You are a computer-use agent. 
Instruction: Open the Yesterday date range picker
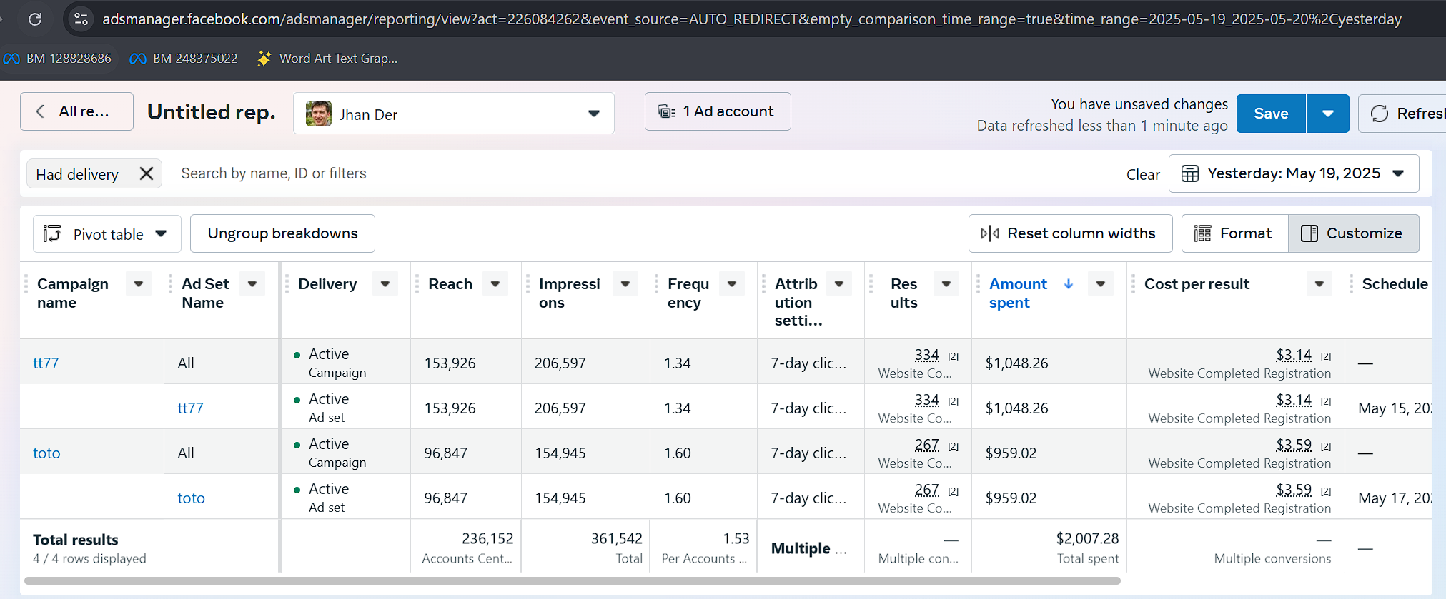coord(1293,173)
